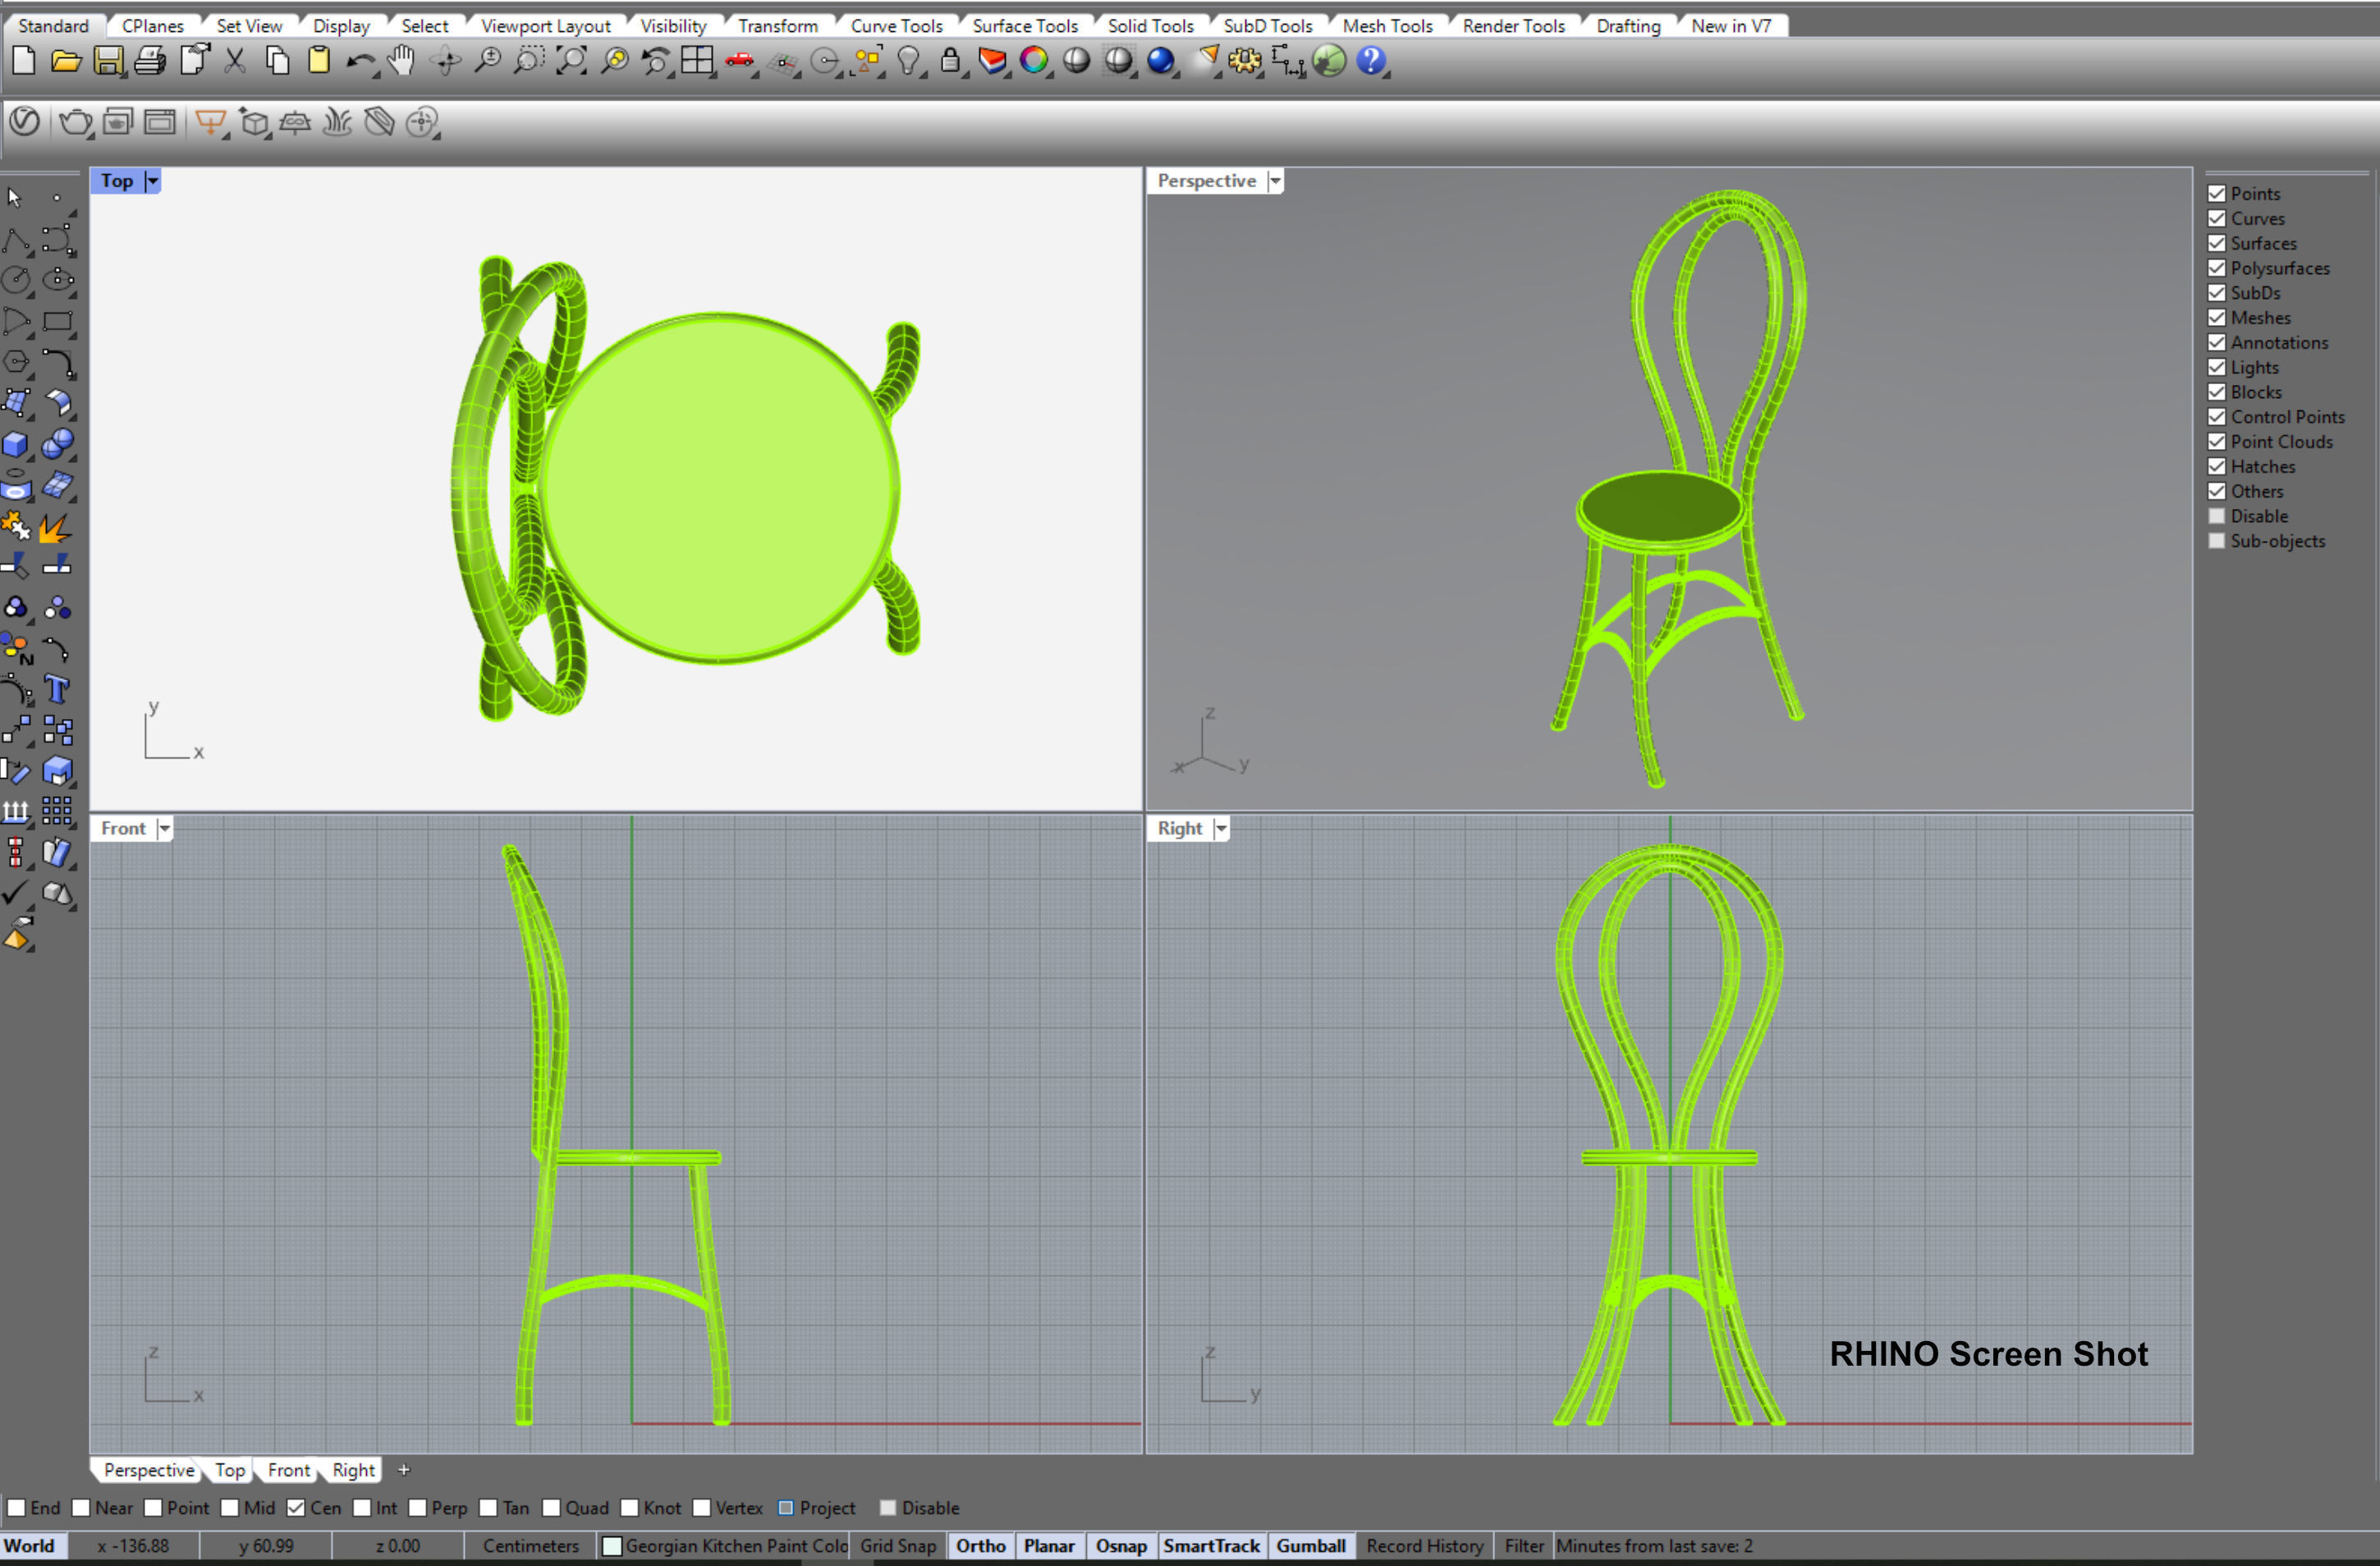Expand the Perspective viewport menu arrow
Viewport: 2380px width, 1566px height.
pyautogui.click(x=1275, y=181)
